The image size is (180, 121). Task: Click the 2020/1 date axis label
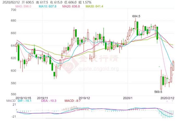[128, 98]
